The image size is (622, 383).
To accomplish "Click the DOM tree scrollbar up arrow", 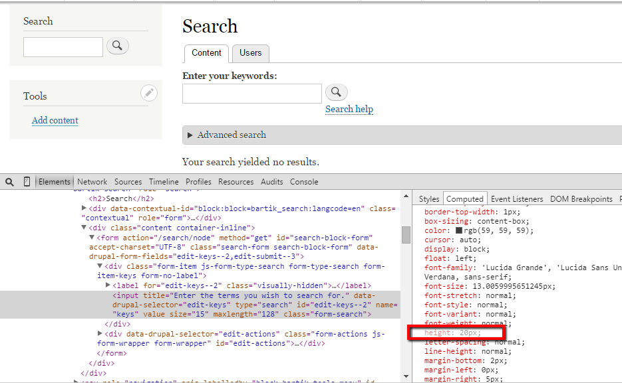I will coord(406,196).
